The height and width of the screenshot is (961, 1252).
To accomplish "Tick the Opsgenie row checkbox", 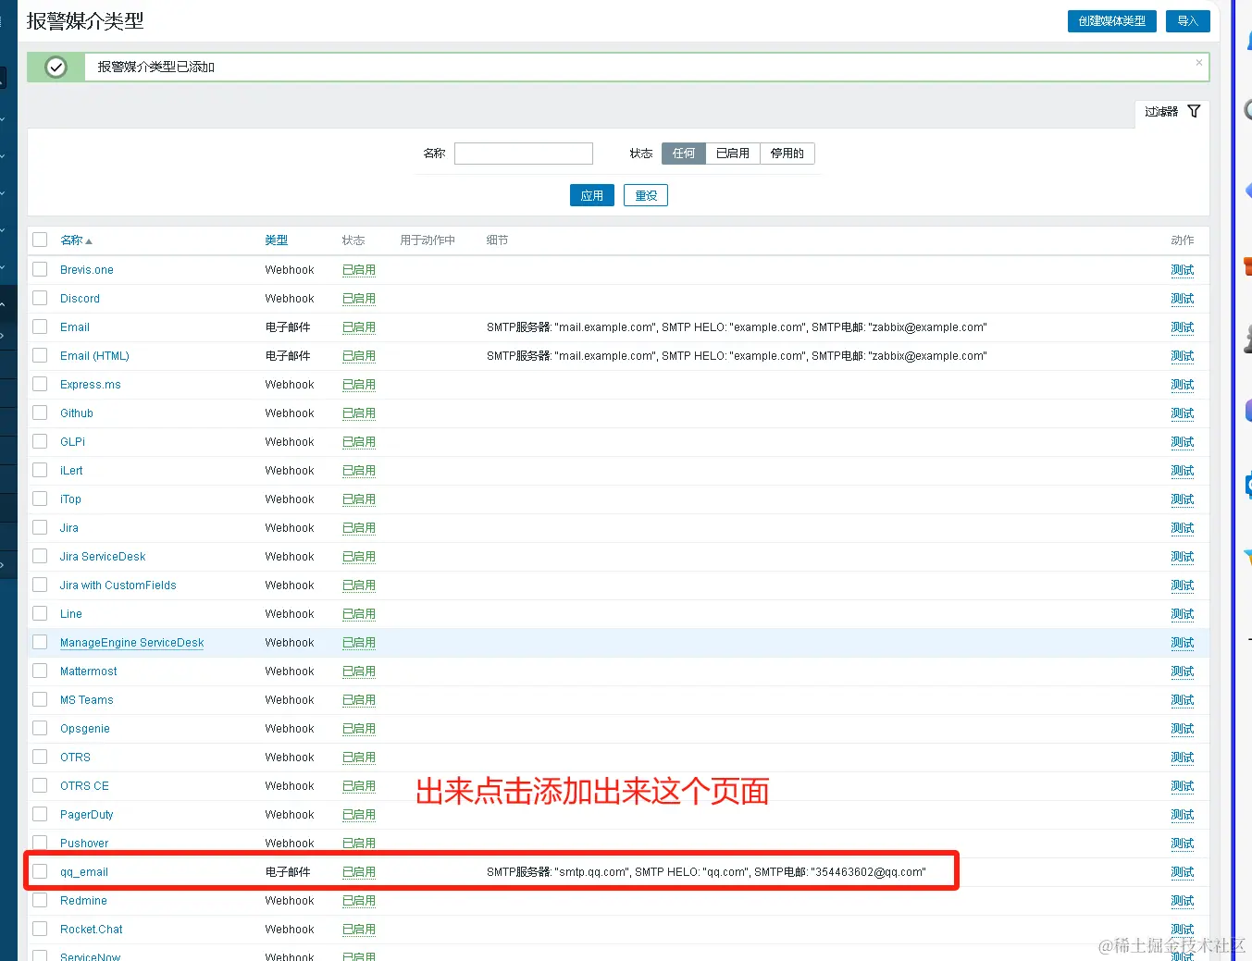I will 40,728.
